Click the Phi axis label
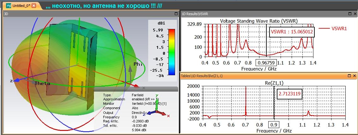The image size is (358, 135). [x=138, y=64]
